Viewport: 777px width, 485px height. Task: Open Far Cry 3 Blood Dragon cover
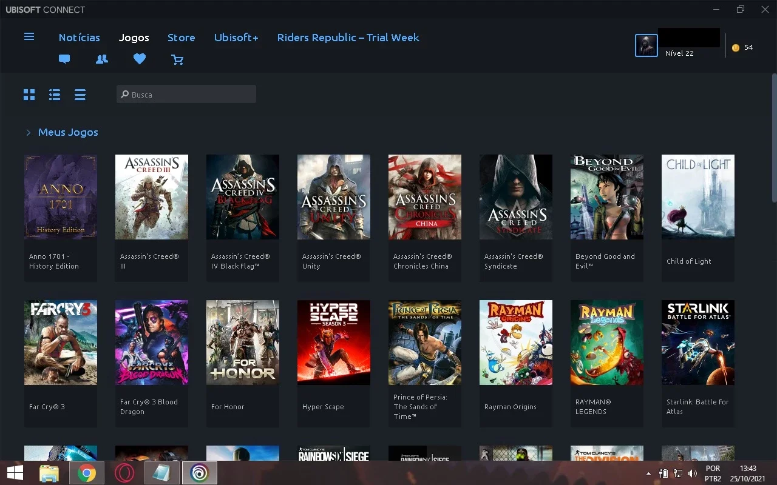[152, 343]
